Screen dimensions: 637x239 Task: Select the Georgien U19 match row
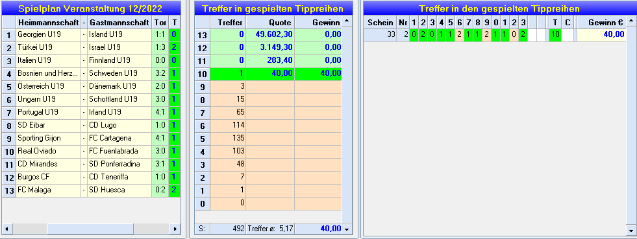[x=91, y=34]
